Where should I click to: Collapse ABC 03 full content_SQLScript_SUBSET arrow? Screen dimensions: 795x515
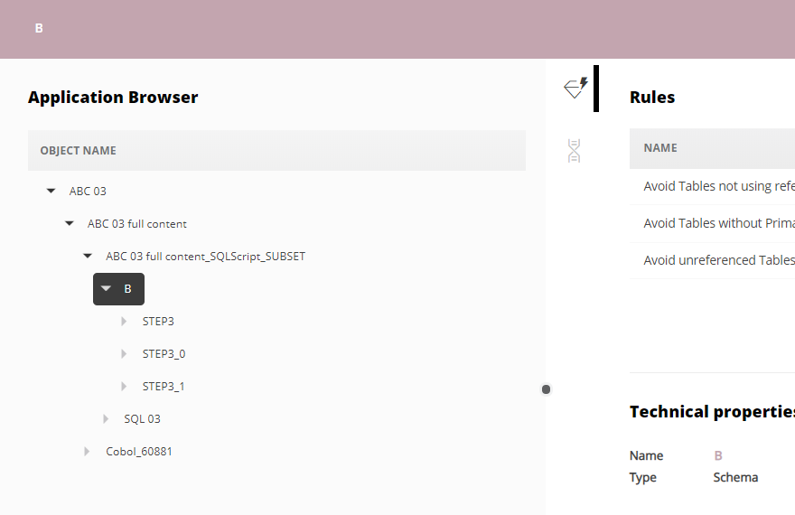[88, 257]
